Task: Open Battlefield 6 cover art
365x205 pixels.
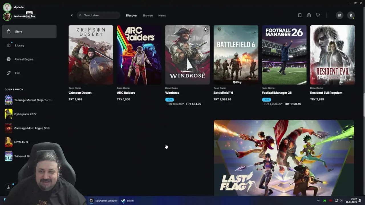Action: coord(236,55)
